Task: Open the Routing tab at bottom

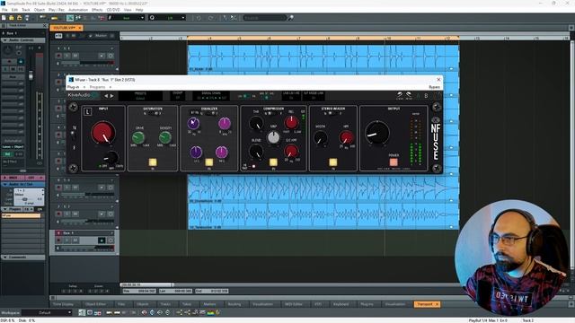Action: click(x=234, y=304)
